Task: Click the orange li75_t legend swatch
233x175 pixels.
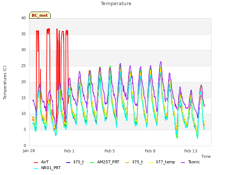Action: 127,162
